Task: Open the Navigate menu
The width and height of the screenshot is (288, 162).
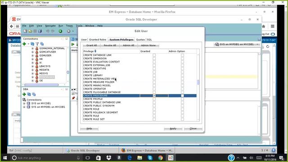Action: pos(50,26)
